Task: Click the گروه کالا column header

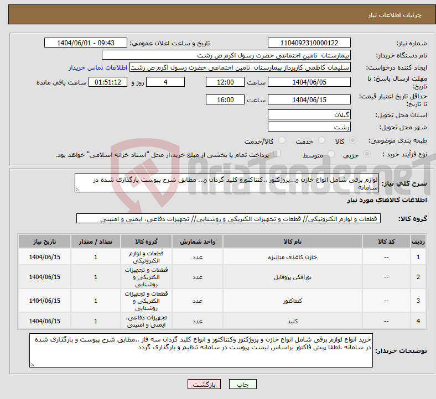Action: coord(146,242)
